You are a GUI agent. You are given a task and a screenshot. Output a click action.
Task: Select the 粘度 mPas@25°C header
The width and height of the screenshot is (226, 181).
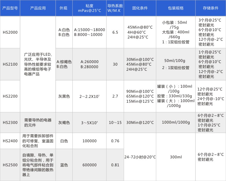[89, 8]
